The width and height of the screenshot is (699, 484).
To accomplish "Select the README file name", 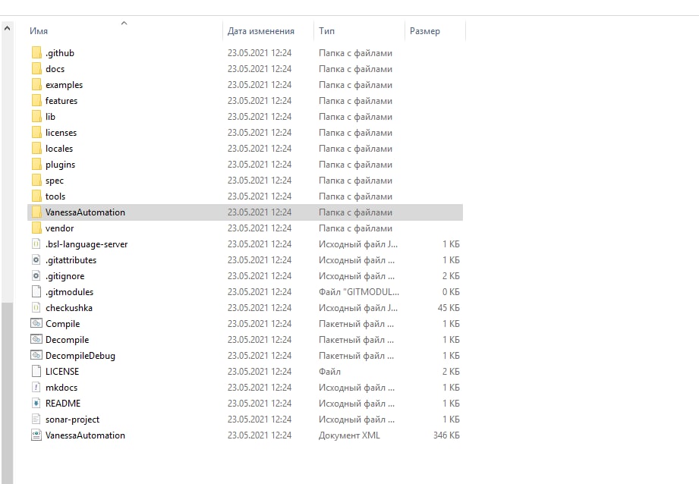I will click(x=63, y=404).
